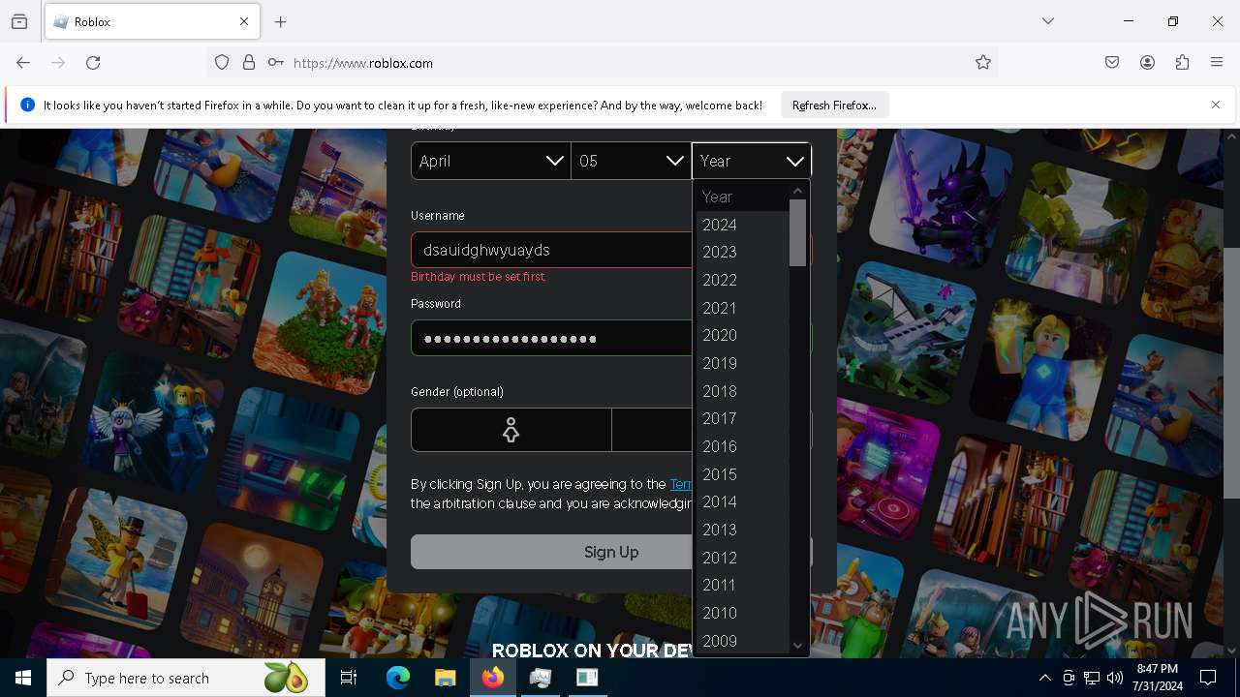Select 2022 in the year list
Viewport: 1240px width, 697px height.
point(742,280)
